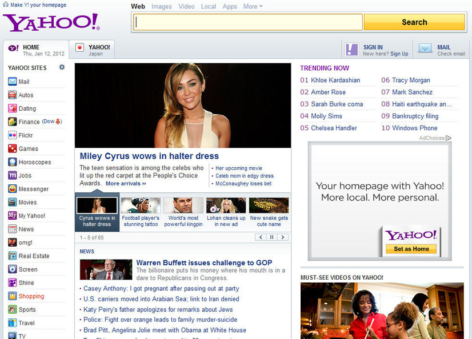Click the Horoscopes icon
472x339 pixels.
[x=13, y=162]
